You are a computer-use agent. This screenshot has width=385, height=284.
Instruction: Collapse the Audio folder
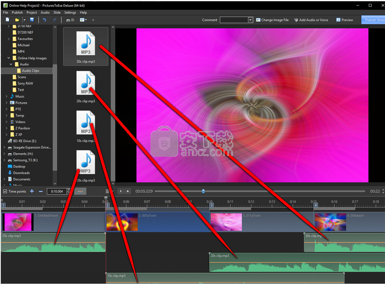[x=11, y=64]
